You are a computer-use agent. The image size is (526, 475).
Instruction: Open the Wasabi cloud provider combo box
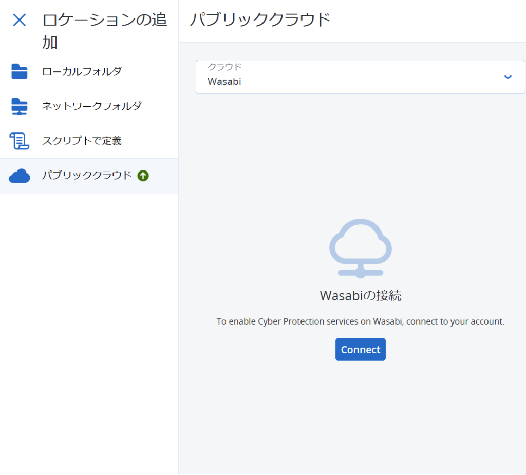coord(360,77)
